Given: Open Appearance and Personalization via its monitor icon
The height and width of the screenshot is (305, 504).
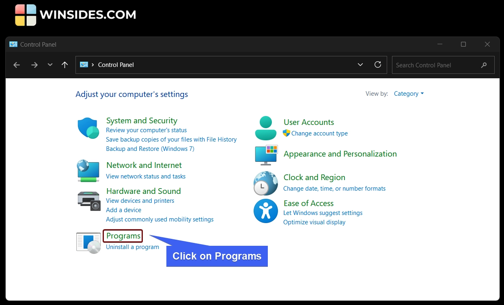Looking at the screenshot, I should click(265, 155).
